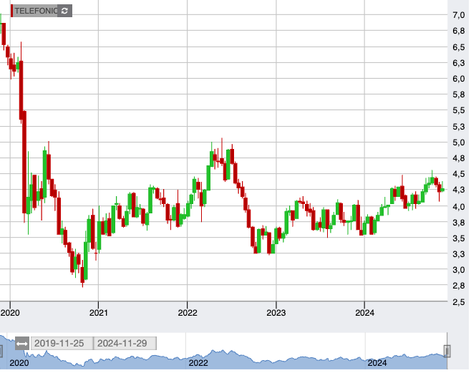
Task: Edit the start date field 2019-11-25
Action: pyautogui.click(x=62, y=343)
